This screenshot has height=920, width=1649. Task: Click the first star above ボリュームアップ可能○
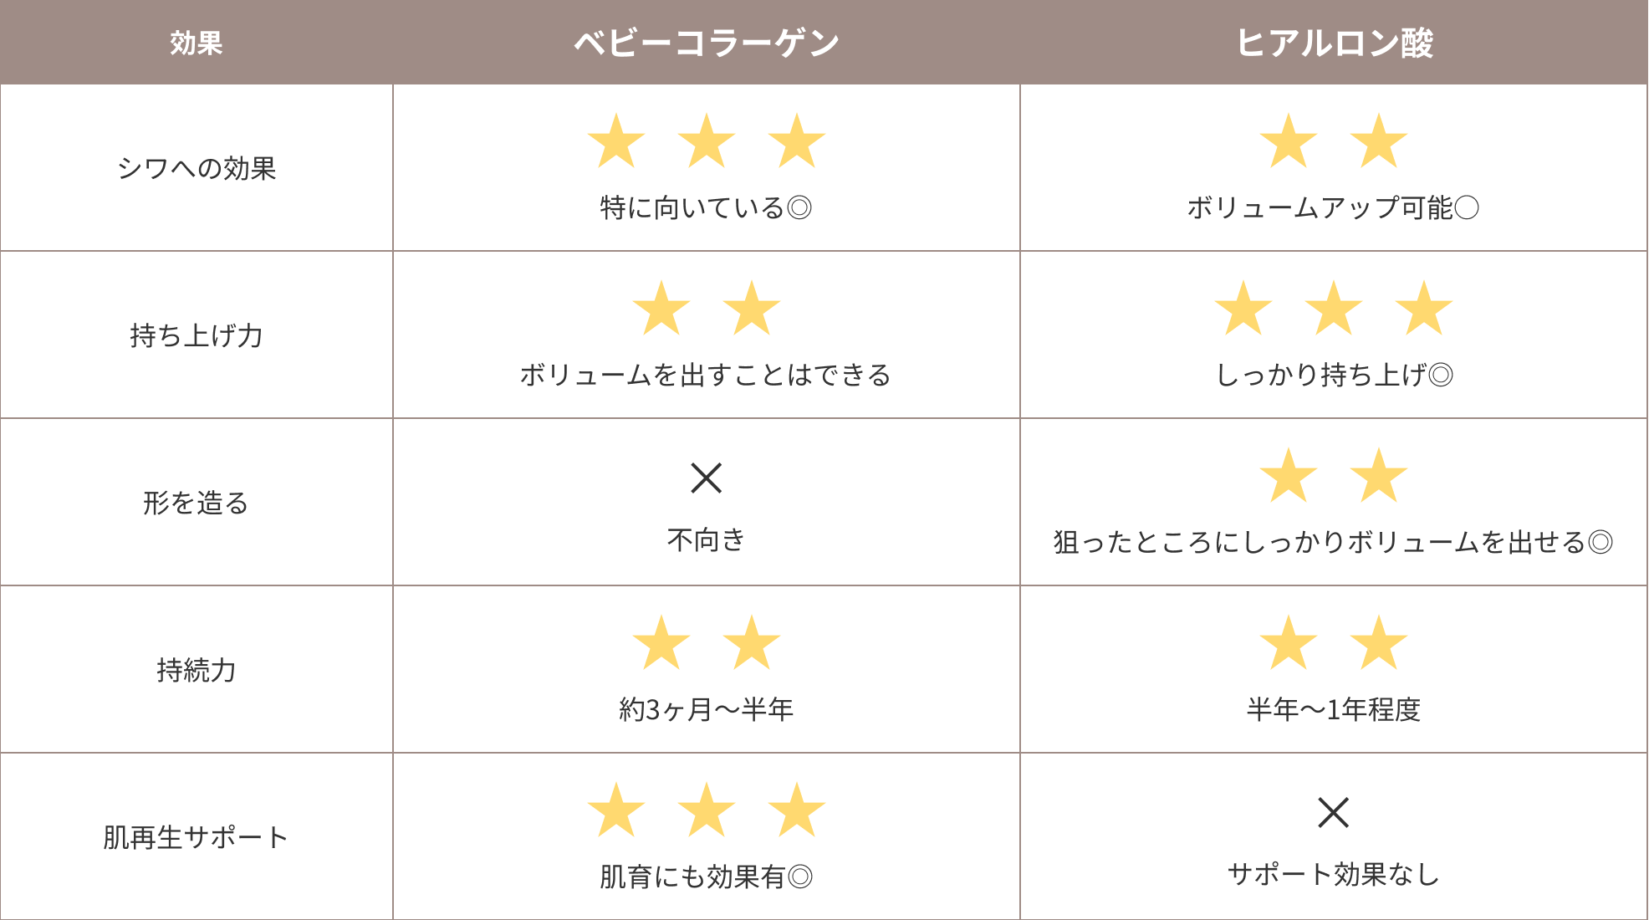tap(1289, 141)
